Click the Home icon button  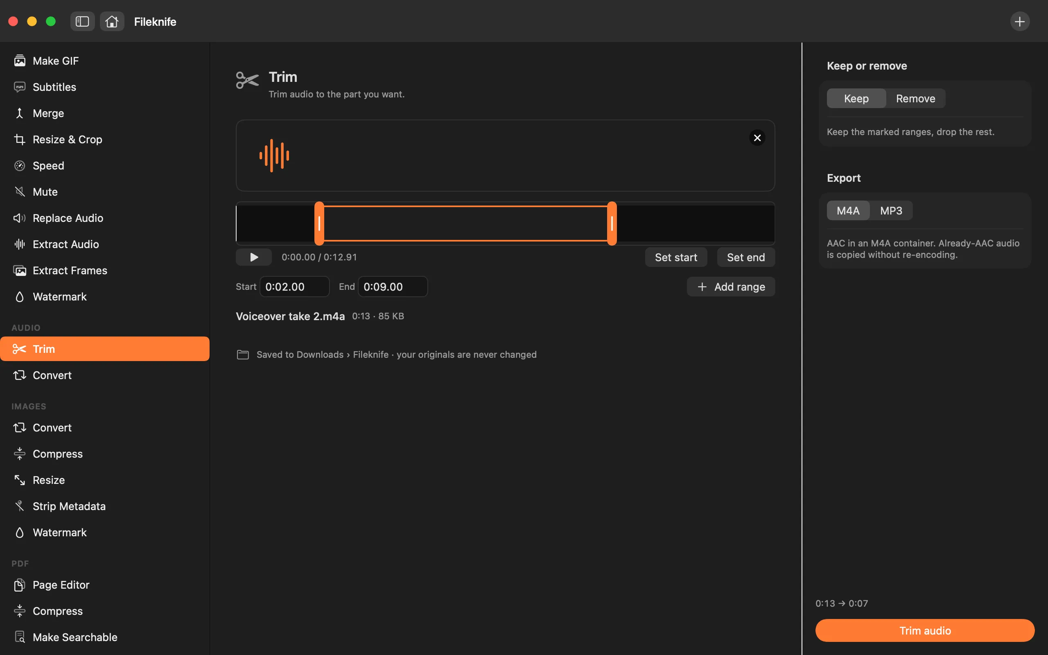[112, 21]
